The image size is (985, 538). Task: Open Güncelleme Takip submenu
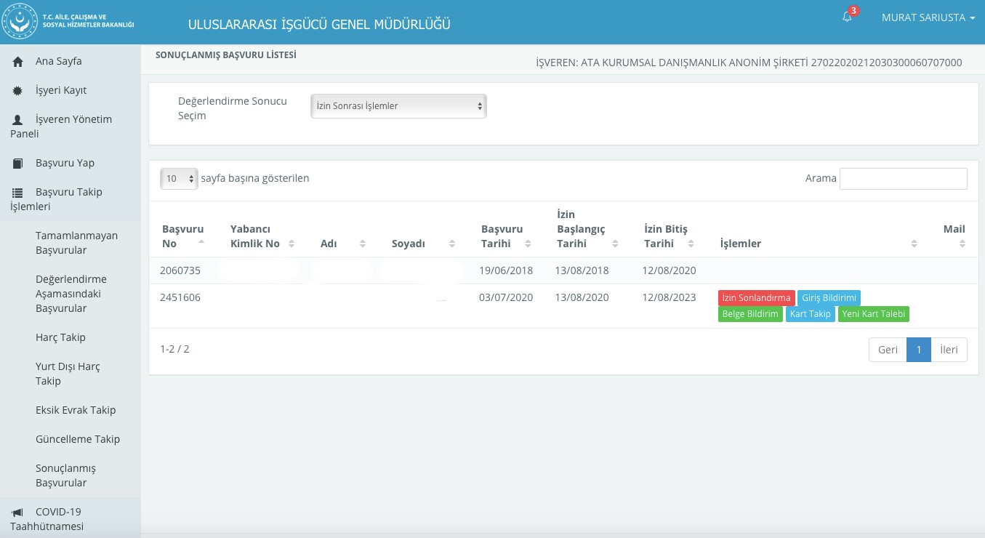[78, 439]
